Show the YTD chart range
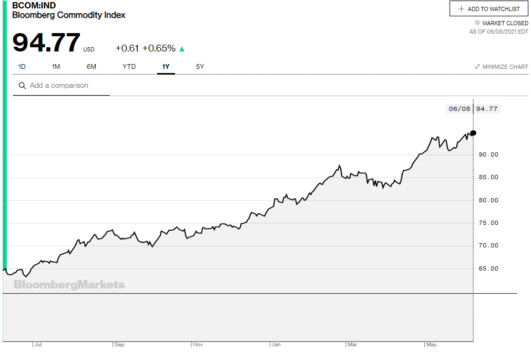The height and width of the screenshot is (352, 531). (129, 67)
